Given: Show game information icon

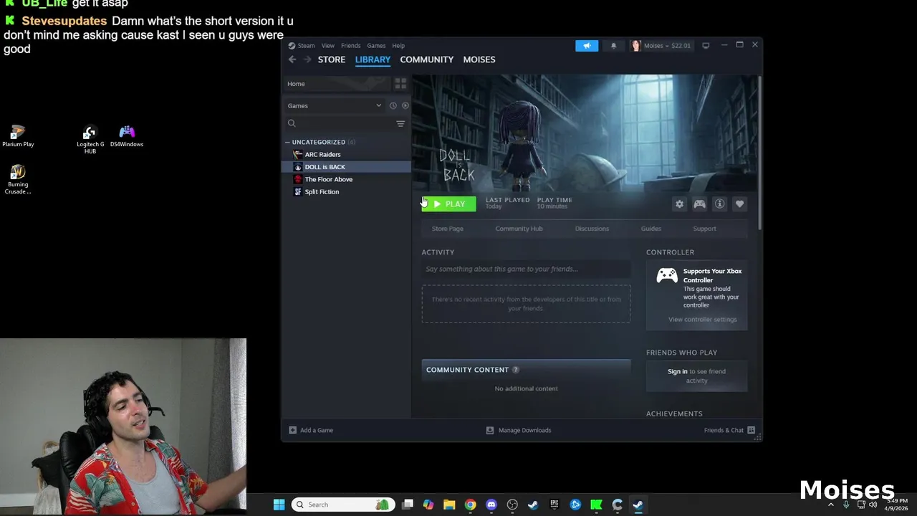Looking at the screenshot, I should coord(719,204).
